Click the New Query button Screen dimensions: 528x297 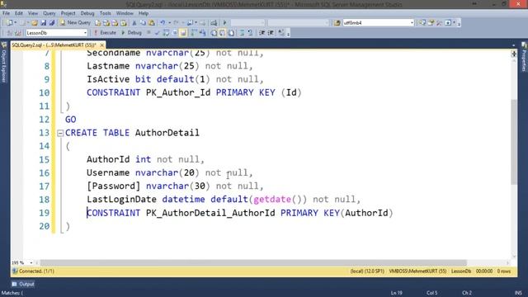click(75, 22)
